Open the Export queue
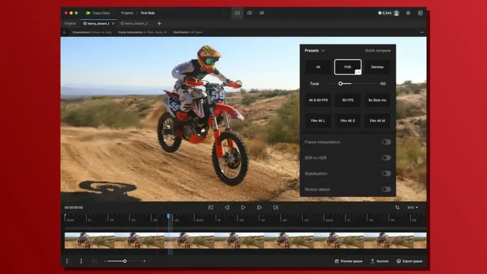Viewport: 487px width, 274px height. pyautogui.click(x=409, y=261)
